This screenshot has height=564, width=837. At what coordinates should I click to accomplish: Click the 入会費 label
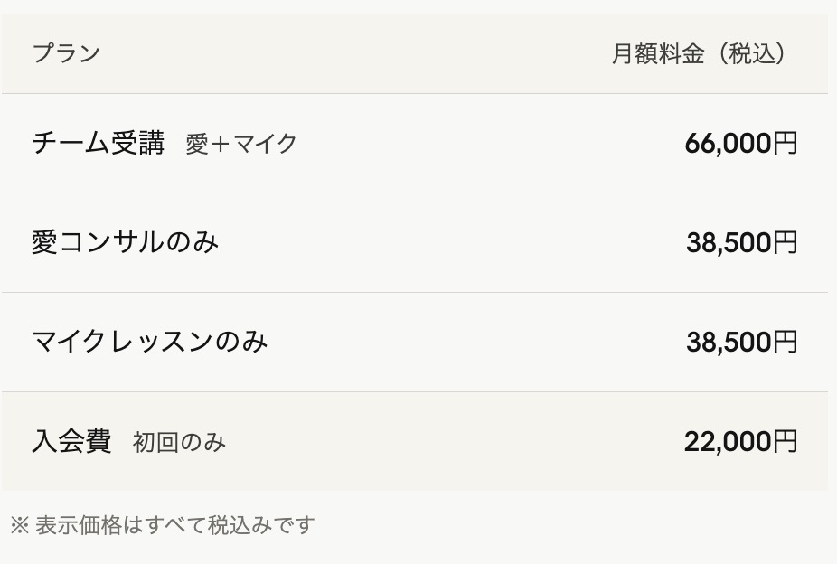click(71, 441)
